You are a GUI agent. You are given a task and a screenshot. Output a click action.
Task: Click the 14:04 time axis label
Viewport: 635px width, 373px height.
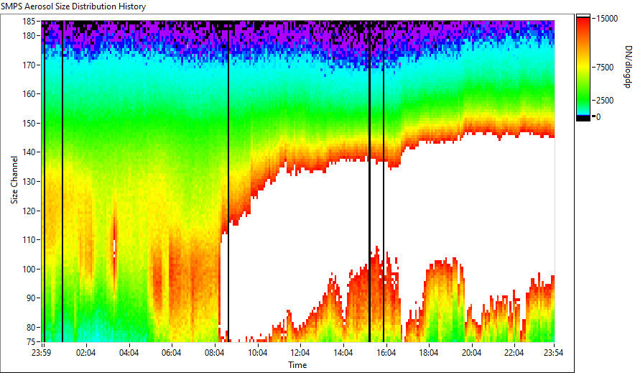(343, 353)
